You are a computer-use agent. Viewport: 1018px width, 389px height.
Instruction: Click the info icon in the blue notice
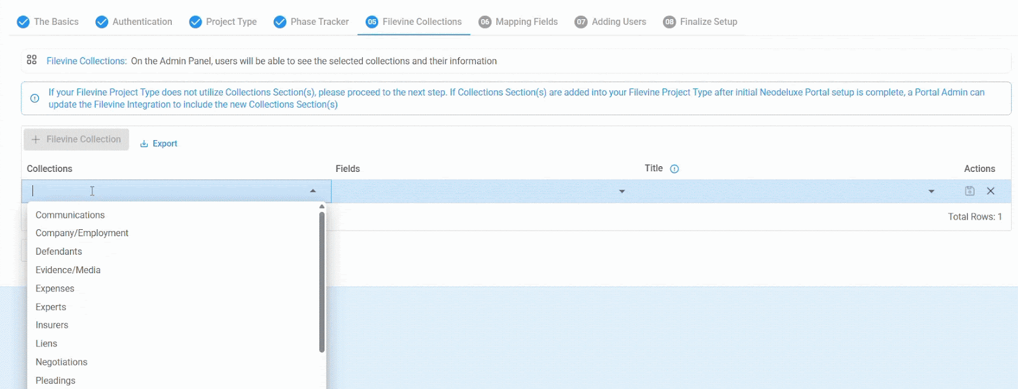[35, 99]
